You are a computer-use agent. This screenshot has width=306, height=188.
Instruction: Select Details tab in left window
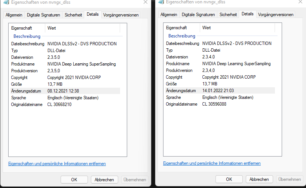pos(93,14)
